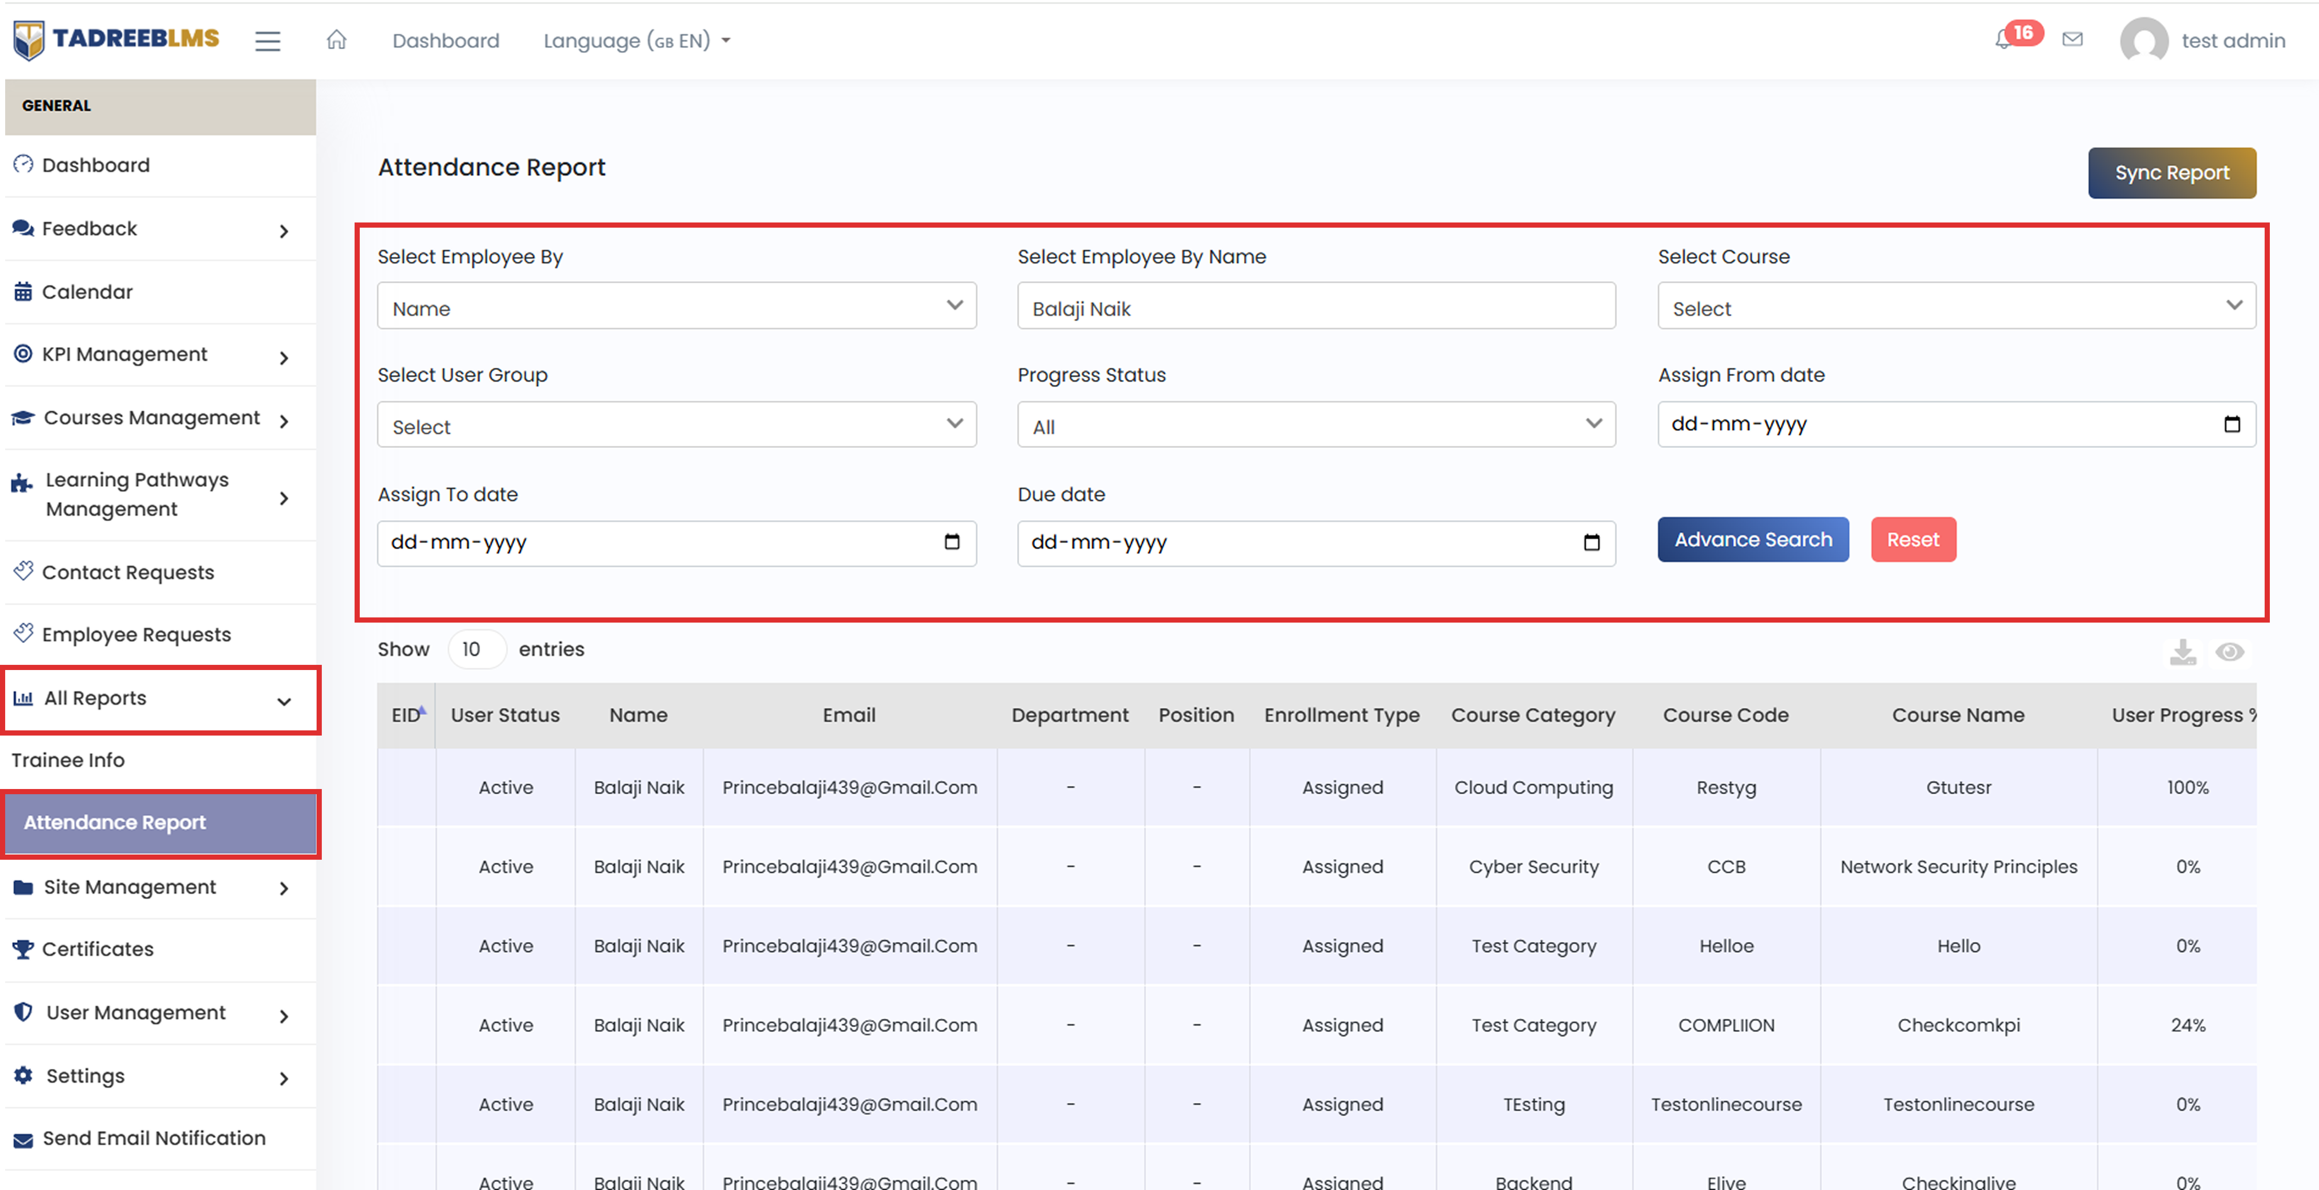Screen dimensions: 2319x1190
Task: Collapse the All Reports sidebar section
Action: pos(160,698)
